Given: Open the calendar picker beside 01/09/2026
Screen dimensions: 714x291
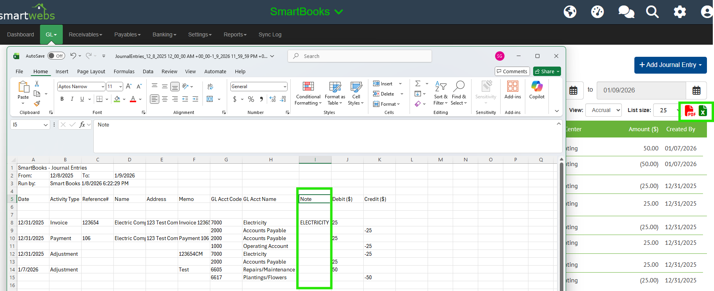Looking at the screenshot, I should 696,90.
